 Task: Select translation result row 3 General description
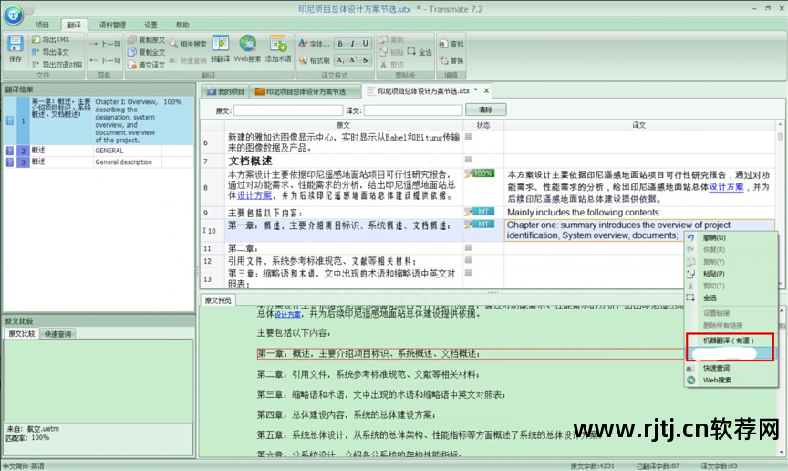point(98,162)
